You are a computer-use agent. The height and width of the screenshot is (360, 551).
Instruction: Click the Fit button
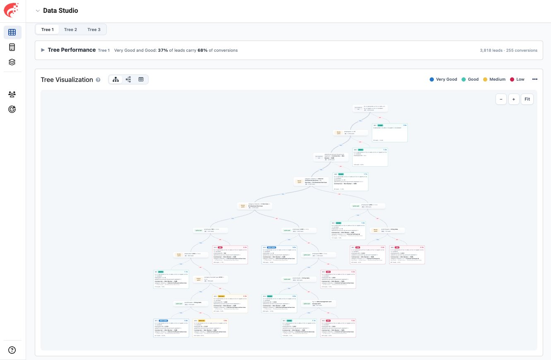click(527, 99)
